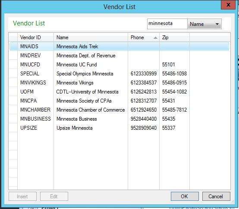239x209 pixels.
Task: Select vendor ID MNCPA
Action: click(x=28, y=101)
